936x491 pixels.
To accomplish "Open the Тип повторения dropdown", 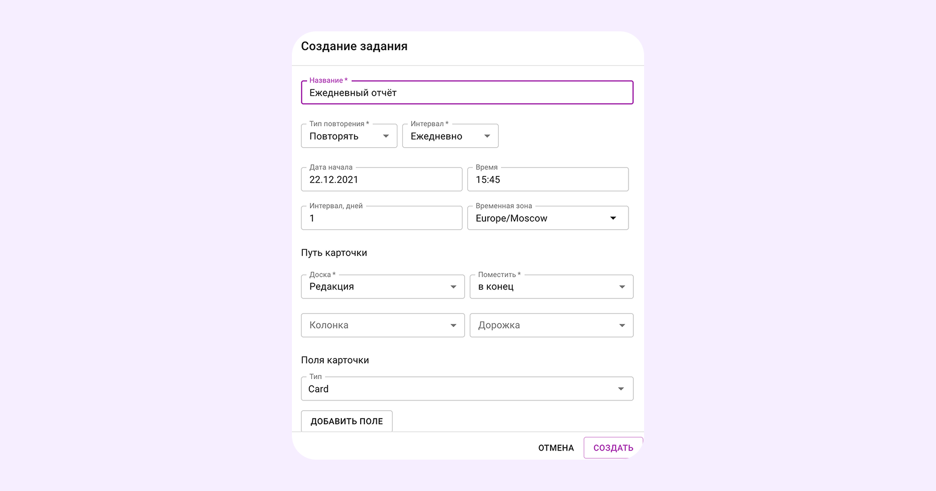I will [x=349, y=136].
